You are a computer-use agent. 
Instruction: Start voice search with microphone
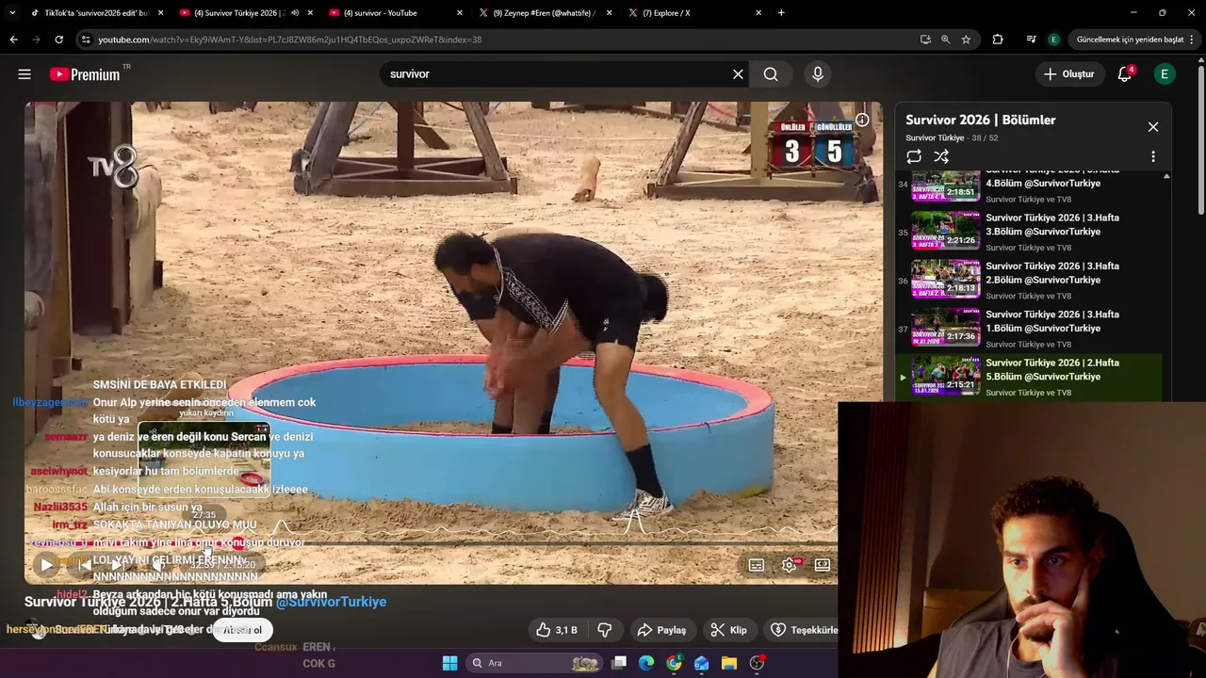817,74
